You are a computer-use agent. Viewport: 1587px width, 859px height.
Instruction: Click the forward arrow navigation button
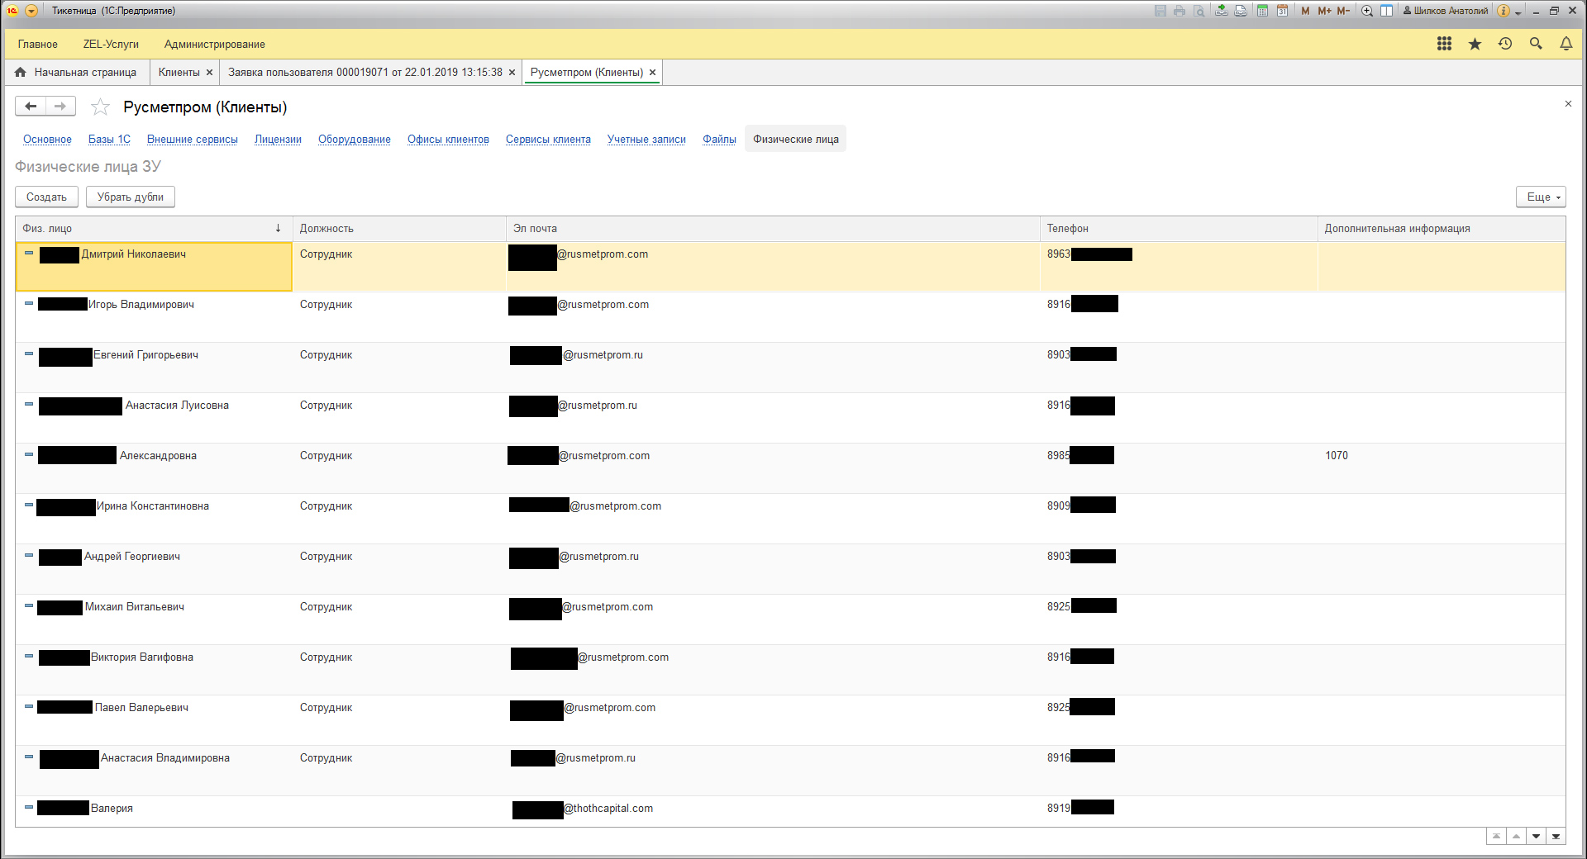(60, 106)
